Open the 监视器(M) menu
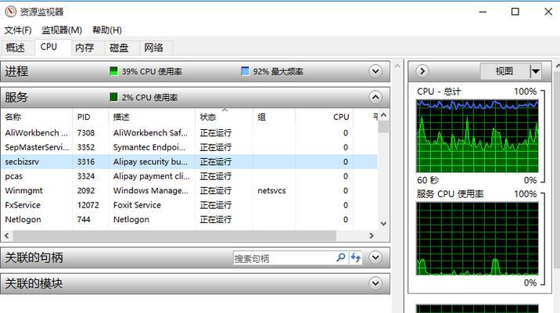The width and height of the screenshot is (560, 313). (62, 30)
